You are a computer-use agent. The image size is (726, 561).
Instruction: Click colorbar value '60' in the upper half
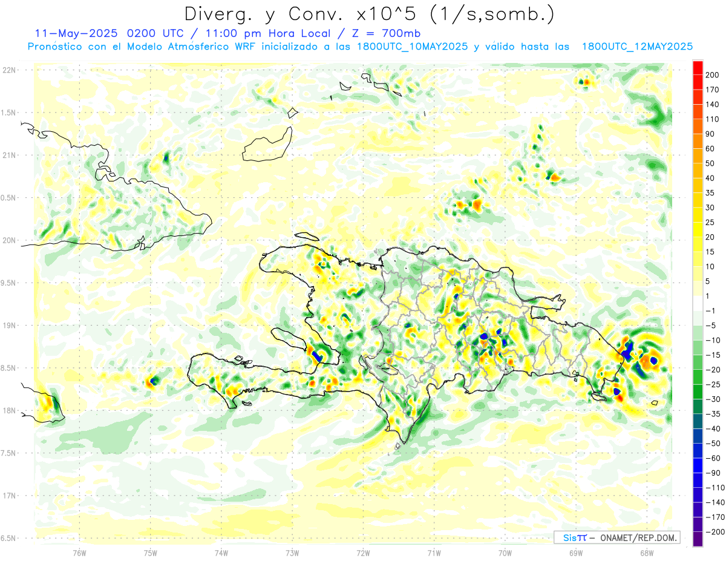click(x=710, y=149)
